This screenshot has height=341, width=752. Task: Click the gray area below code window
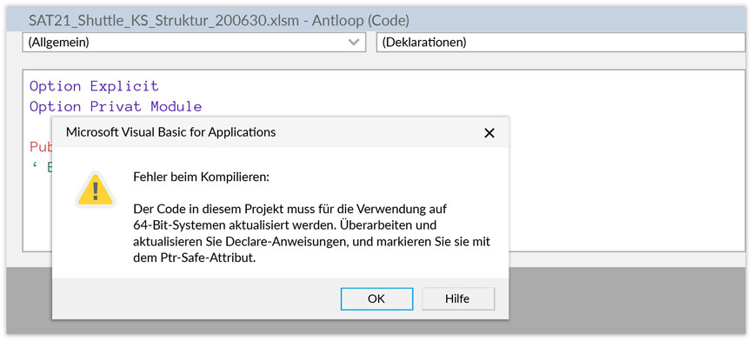pyautogui.click(x=623, y=298)
